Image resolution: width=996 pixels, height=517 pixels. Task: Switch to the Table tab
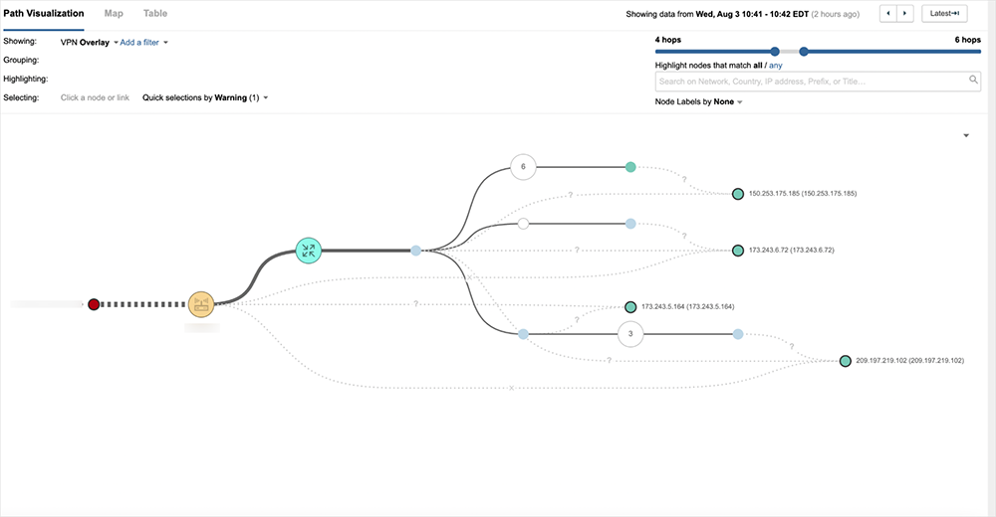click(x=155, y=14)
